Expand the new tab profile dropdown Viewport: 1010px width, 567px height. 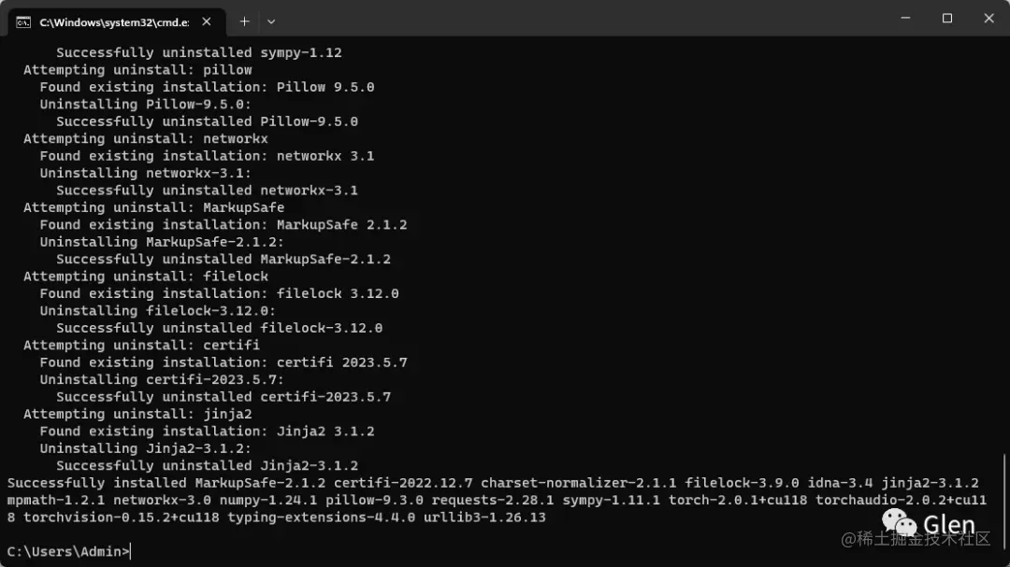[271, 21]
